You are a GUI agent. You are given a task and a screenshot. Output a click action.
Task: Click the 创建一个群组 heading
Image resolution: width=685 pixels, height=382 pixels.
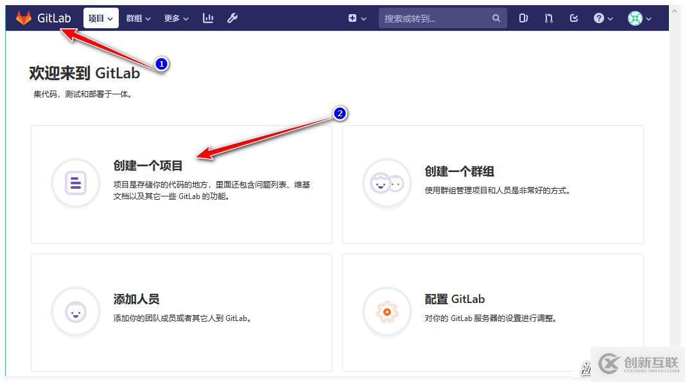tap(459, 171)
